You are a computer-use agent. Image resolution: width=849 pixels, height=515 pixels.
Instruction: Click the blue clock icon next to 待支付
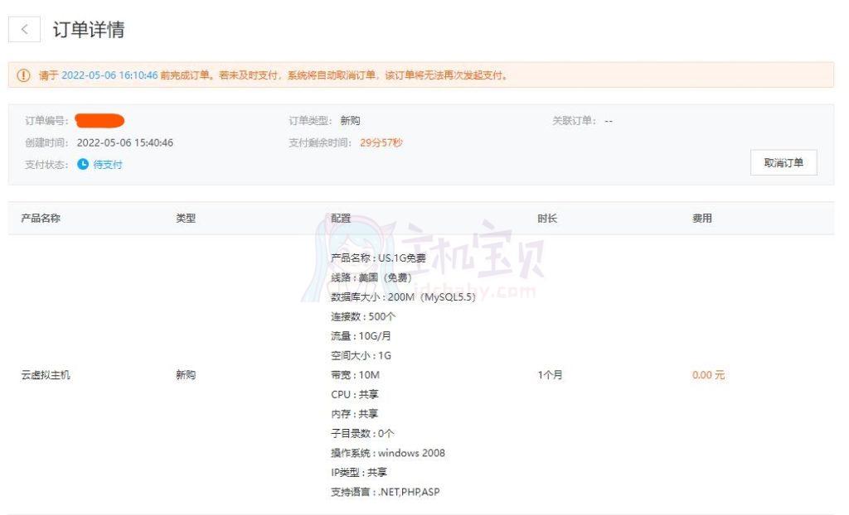[x=81, y=165]
